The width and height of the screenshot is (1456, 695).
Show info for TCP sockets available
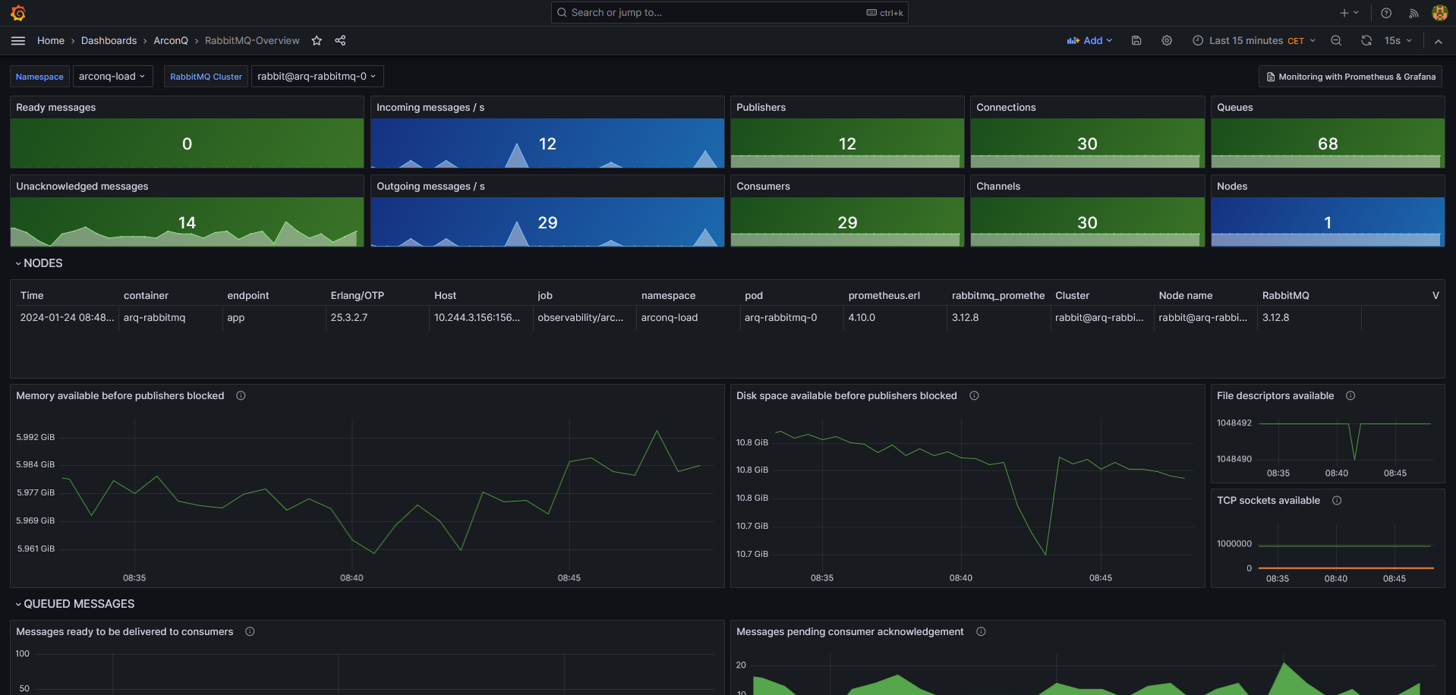1337,501
